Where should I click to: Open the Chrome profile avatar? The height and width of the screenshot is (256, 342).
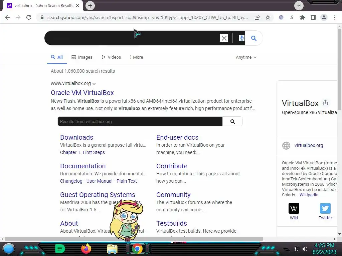(x=324, y=17)
